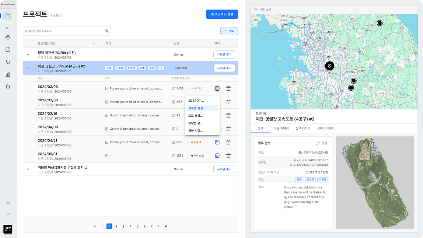Open the book documentation icon in sidebar
This screenshot has width=423, height=238.
click(x=8, y=204)
